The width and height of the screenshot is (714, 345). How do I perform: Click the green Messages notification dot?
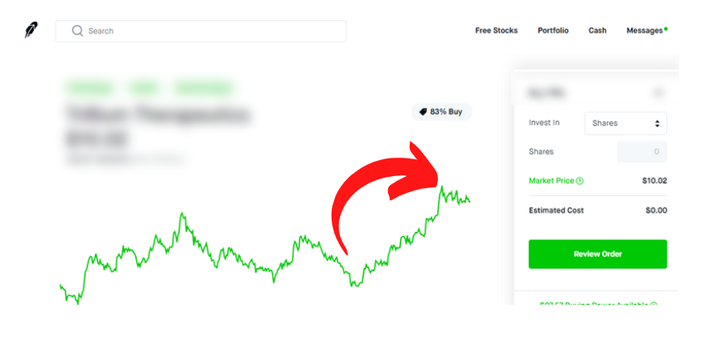[x=667, y=29]
